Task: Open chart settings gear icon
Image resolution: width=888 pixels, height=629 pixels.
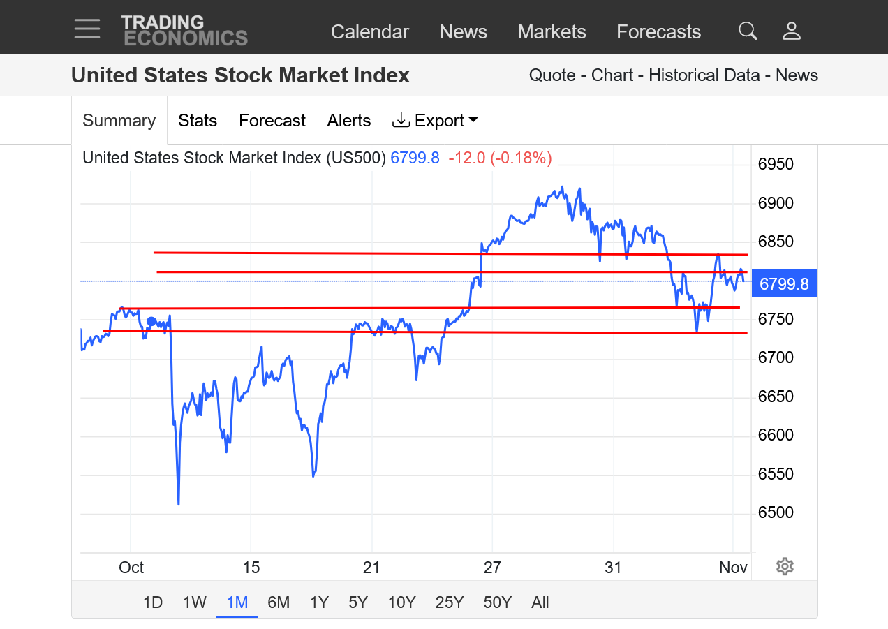Action: click(785, 566)
